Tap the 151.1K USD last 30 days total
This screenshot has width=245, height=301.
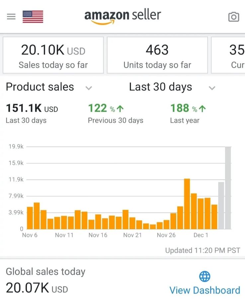tap(32, 109)
